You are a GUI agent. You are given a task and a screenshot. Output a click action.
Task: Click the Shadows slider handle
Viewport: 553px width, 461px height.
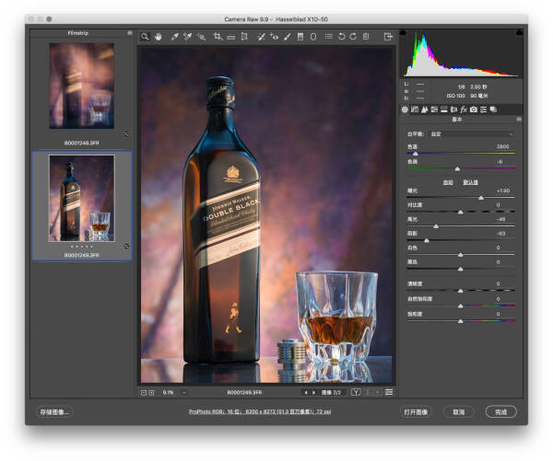(427, 240)
